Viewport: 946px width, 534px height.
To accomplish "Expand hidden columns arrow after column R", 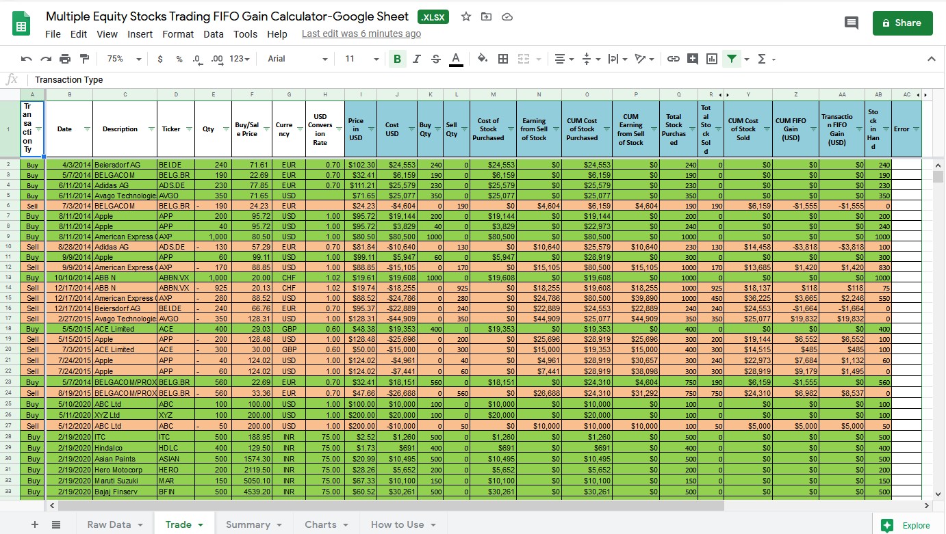I will (x=720, y=94).
